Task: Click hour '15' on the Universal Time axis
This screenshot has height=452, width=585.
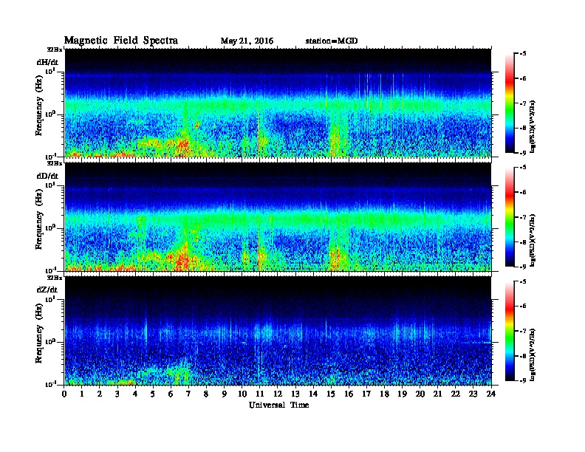Action: (x=331, y=394)
